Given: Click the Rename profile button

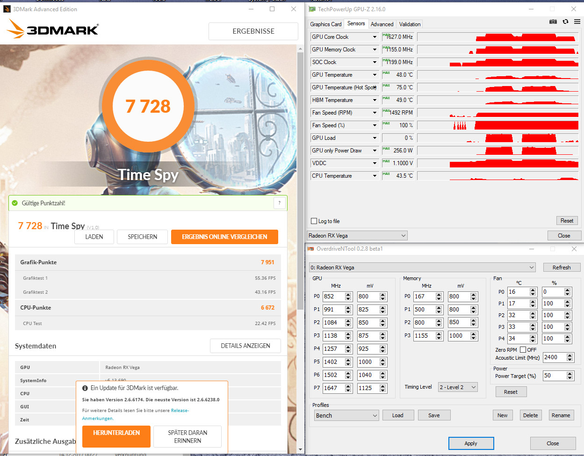Looking at the screenshot, I should 561,415.
